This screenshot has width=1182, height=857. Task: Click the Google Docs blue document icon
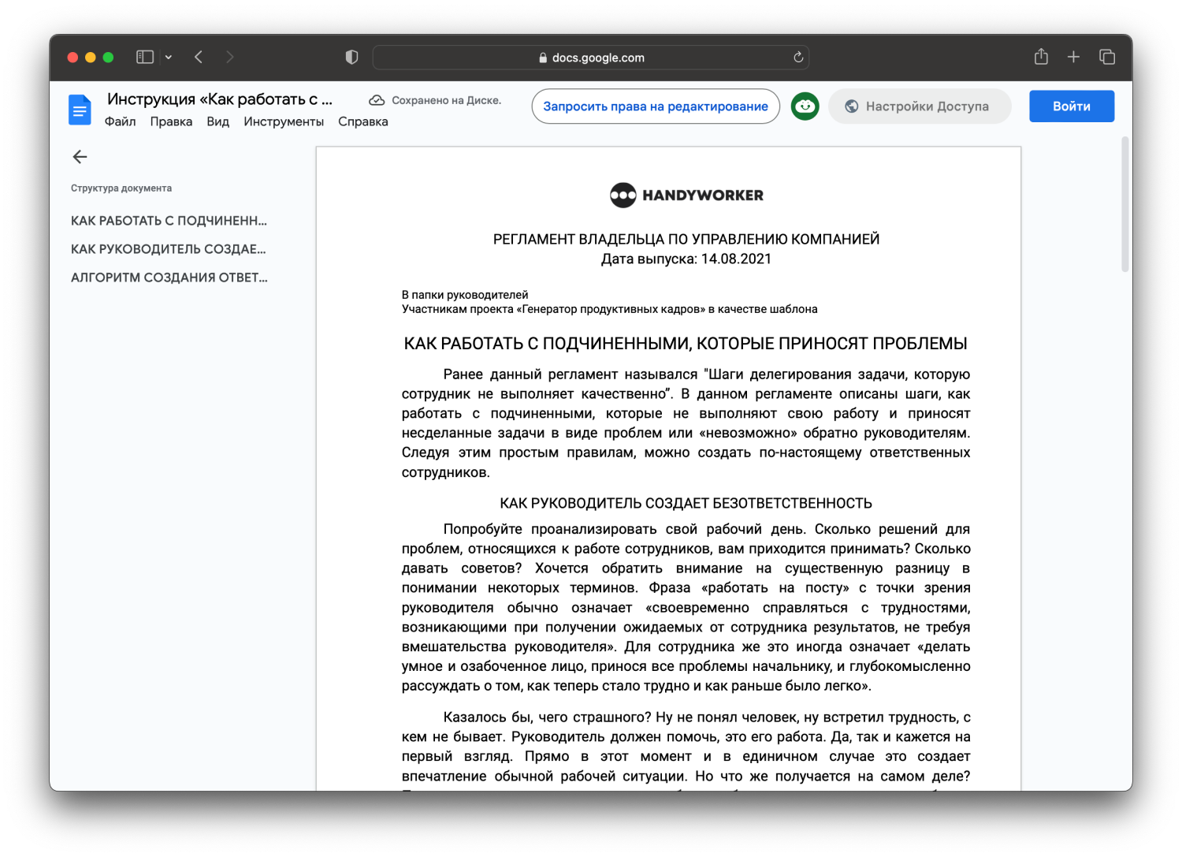(80, 110)
